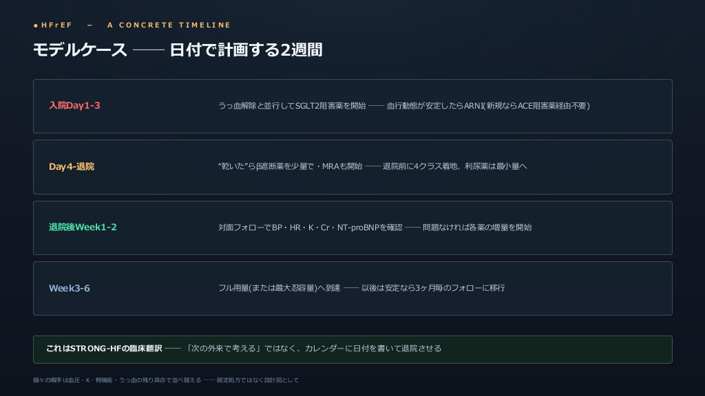
Task: Click the β遮断薬 and MRA description text
Action: click(x=290, y=166)
